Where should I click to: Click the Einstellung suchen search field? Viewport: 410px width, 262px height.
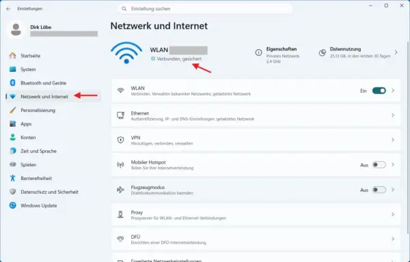[x=206, y=9]
